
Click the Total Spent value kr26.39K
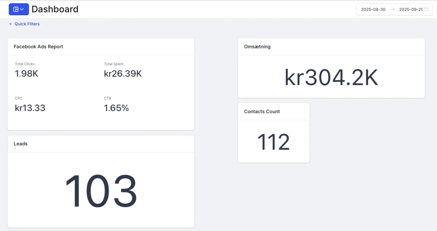(123, 74)
